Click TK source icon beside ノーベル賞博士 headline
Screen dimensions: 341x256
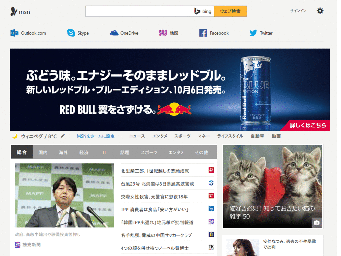tap(211, 247)
